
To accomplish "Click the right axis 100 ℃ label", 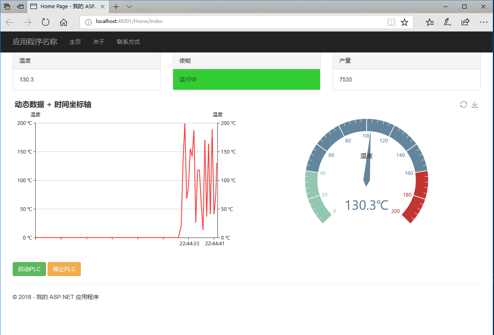I will (x=229, y=180).
